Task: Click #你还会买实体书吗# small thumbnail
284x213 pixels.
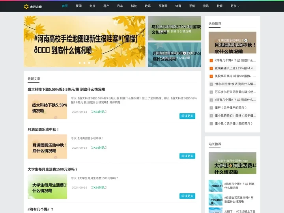Action: 215,200
